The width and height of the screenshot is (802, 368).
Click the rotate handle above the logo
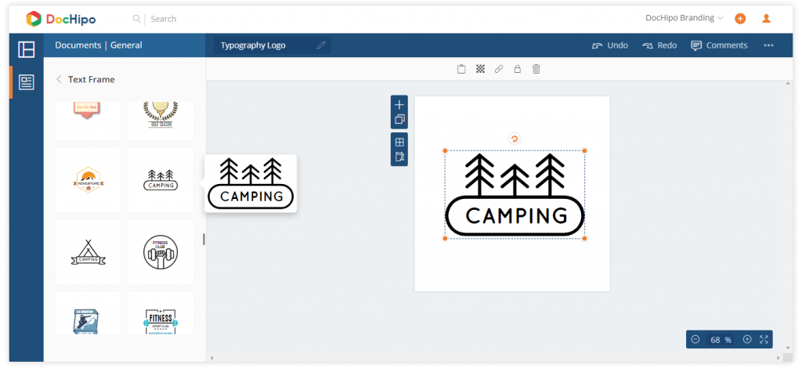pos(515,139)
